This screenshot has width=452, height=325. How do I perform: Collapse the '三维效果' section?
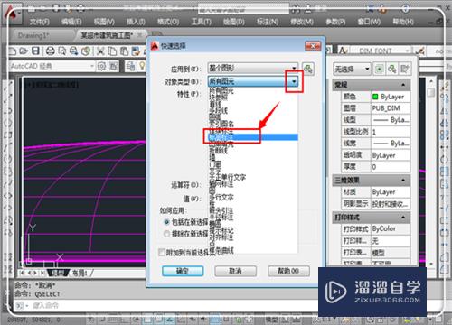click(x=403, y=180)
